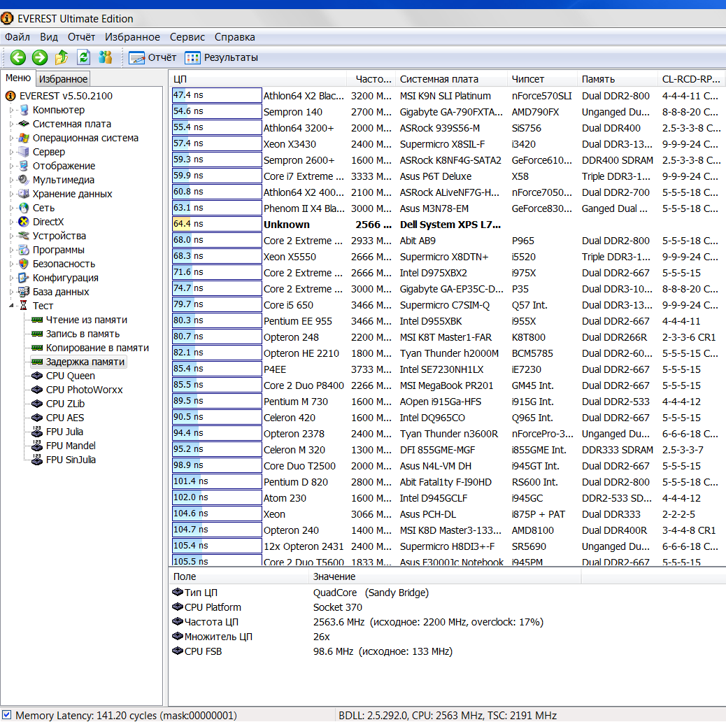The height and width of the screenshot is (722, 726).
Task: Expand the Системная плата tree node
Action: pyautogui.click(x=12, y=124)
